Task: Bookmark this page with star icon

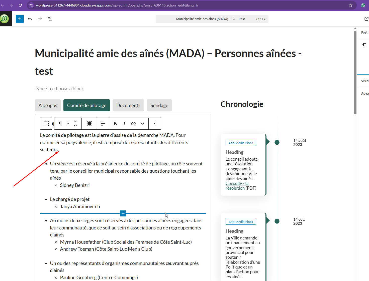Action: (351, 5)
